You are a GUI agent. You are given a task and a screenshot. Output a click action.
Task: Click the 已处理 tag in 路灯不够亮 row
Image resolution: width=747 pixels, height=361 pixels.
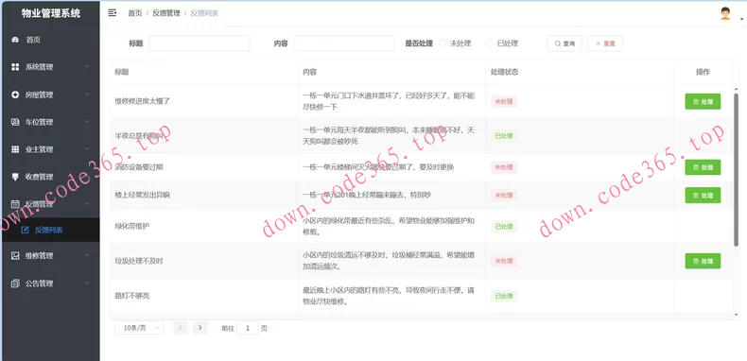pos(504,296)
